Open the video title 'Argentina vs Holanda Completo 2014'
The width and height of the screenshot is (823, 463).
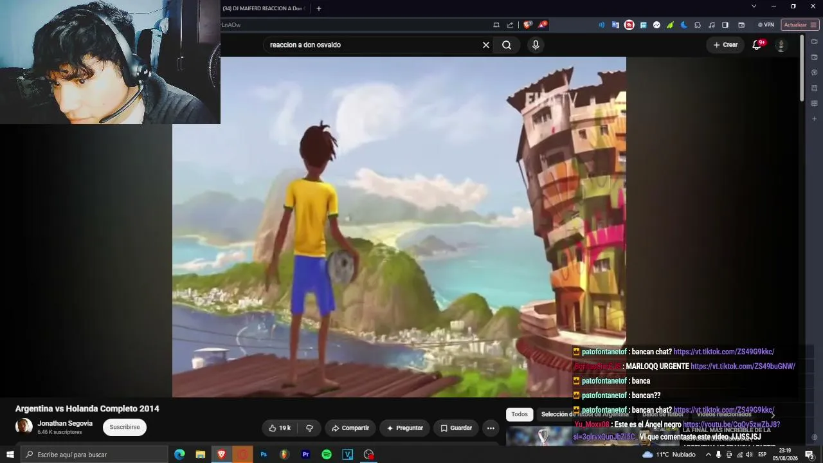[87, 409]
